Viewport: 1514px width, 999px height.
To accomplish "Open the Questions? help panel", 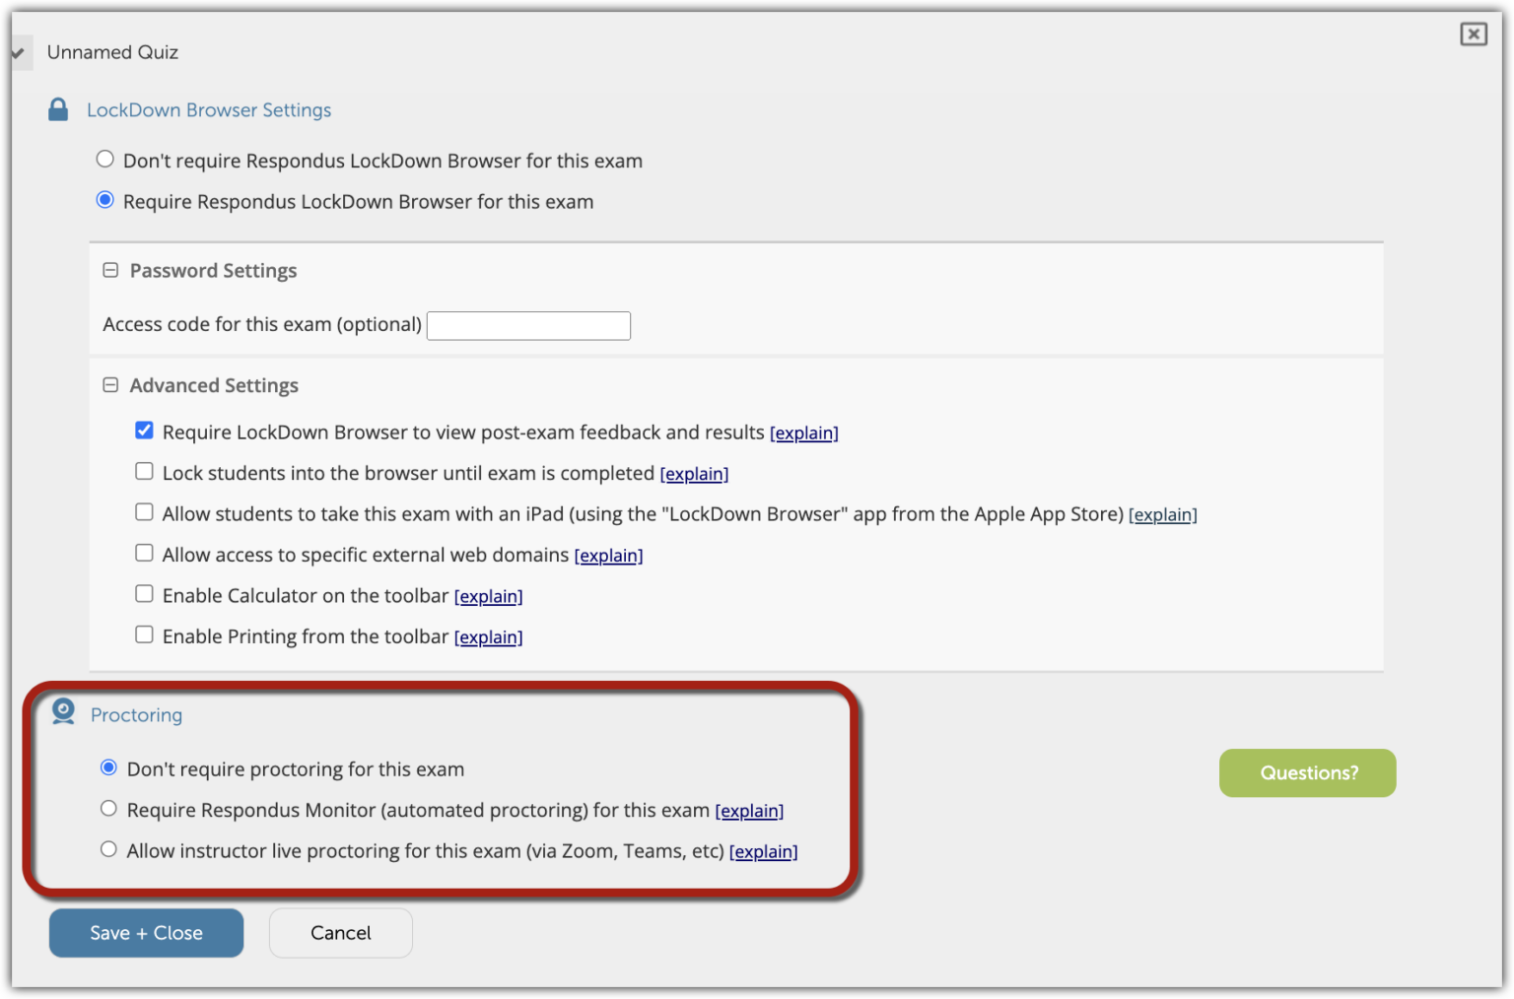I will tap(1308, 773).
